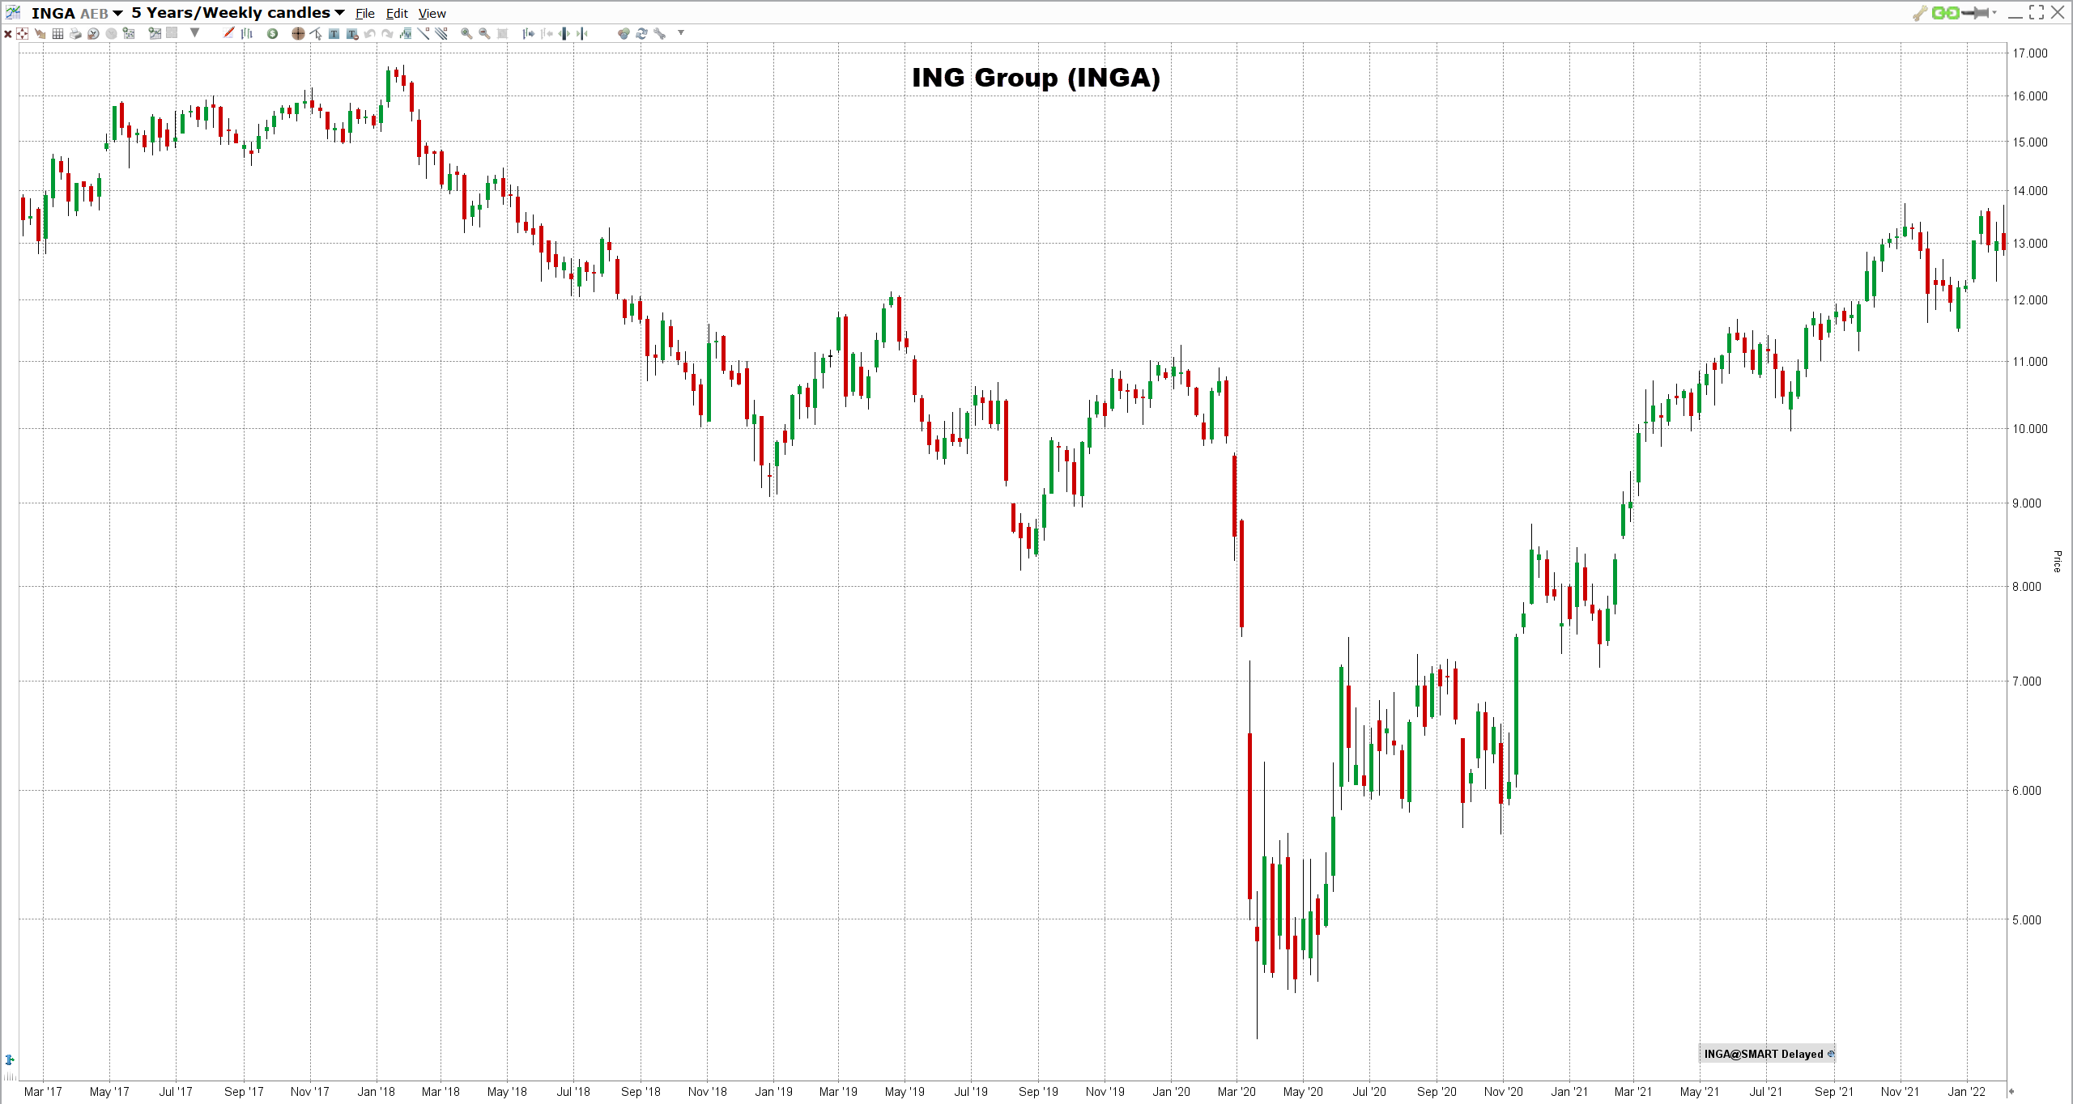Click the remove text annotation T-minus icon

click(352, 33)
